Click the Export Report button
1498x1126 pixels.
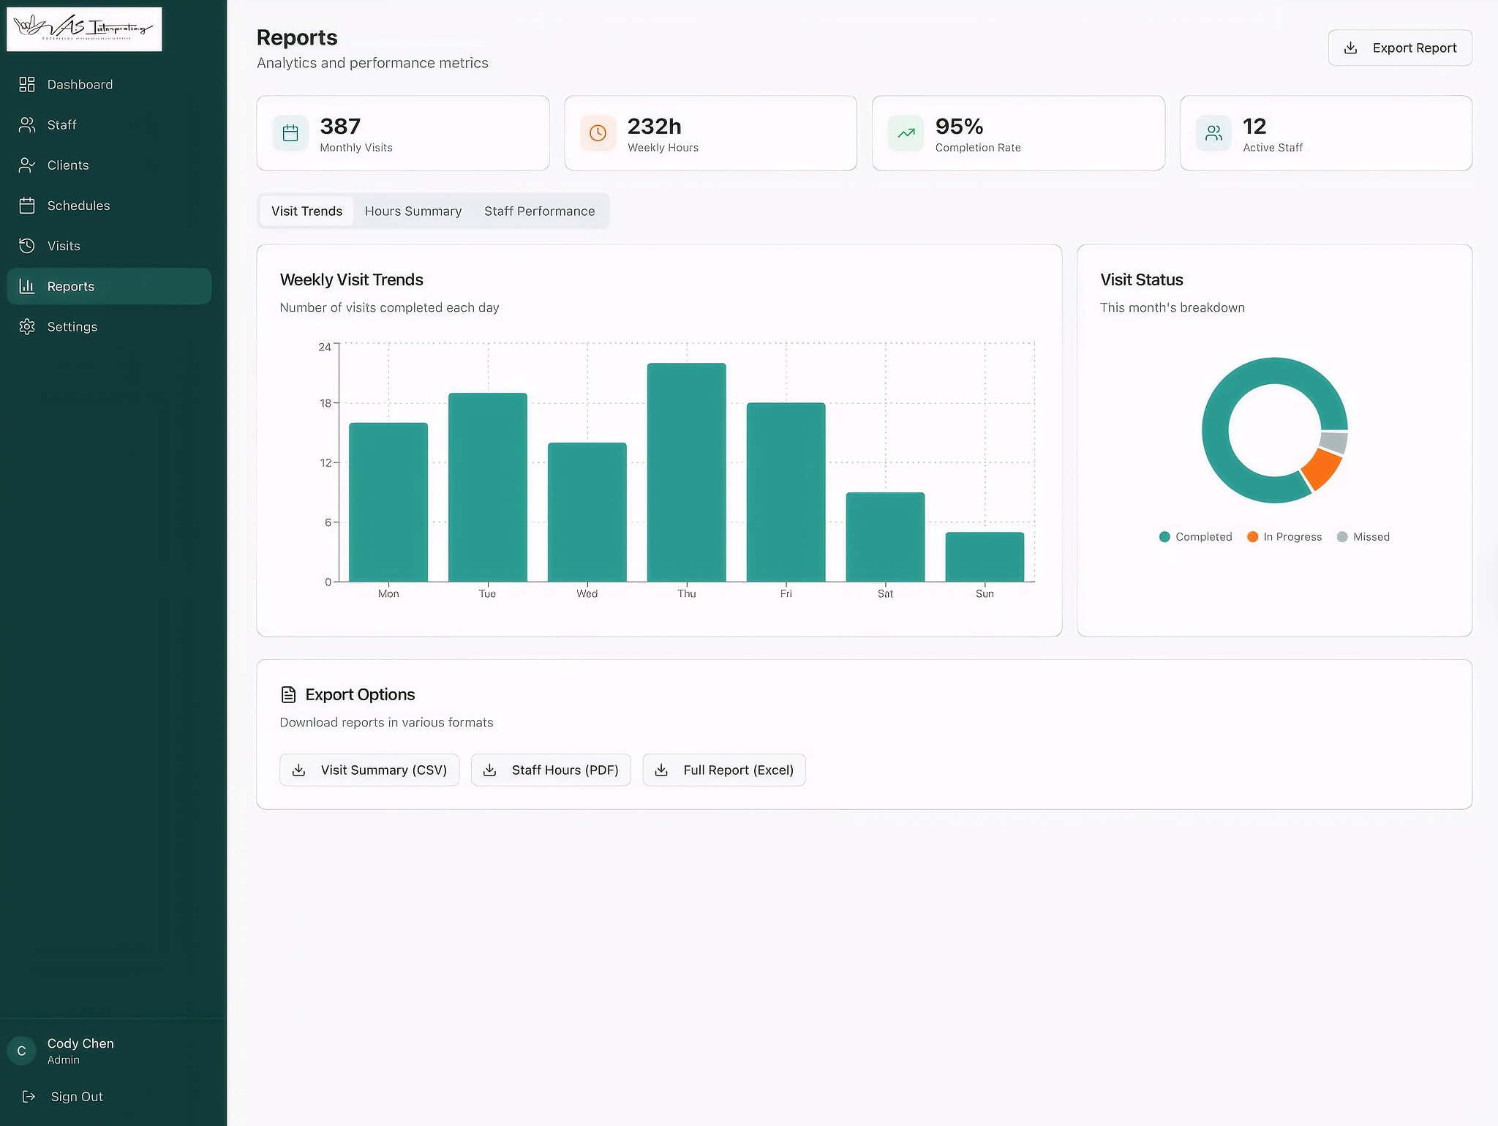tap(1400, 48)
